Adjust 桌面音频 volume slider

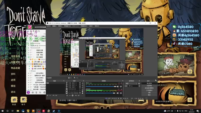point(100,93)
